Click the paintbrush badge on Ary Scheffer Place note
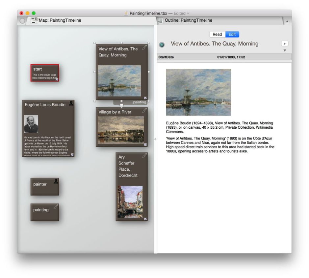The image size is (309, 278). [144, 156]
